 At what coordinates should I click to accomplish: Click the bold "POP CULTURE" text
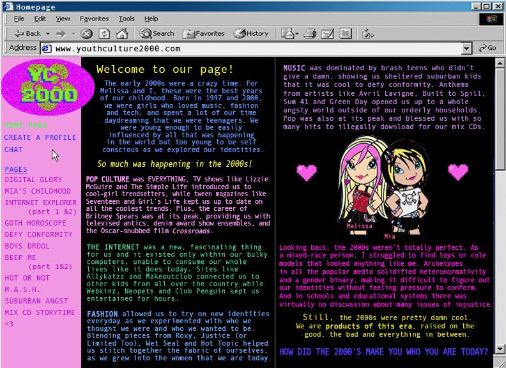[107, 179]
